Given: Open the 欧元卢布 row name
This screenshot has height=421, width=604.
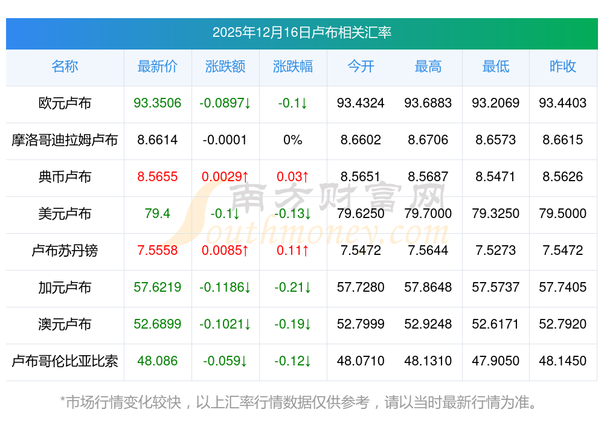Looking at the screenshot, I should point(65,103).
